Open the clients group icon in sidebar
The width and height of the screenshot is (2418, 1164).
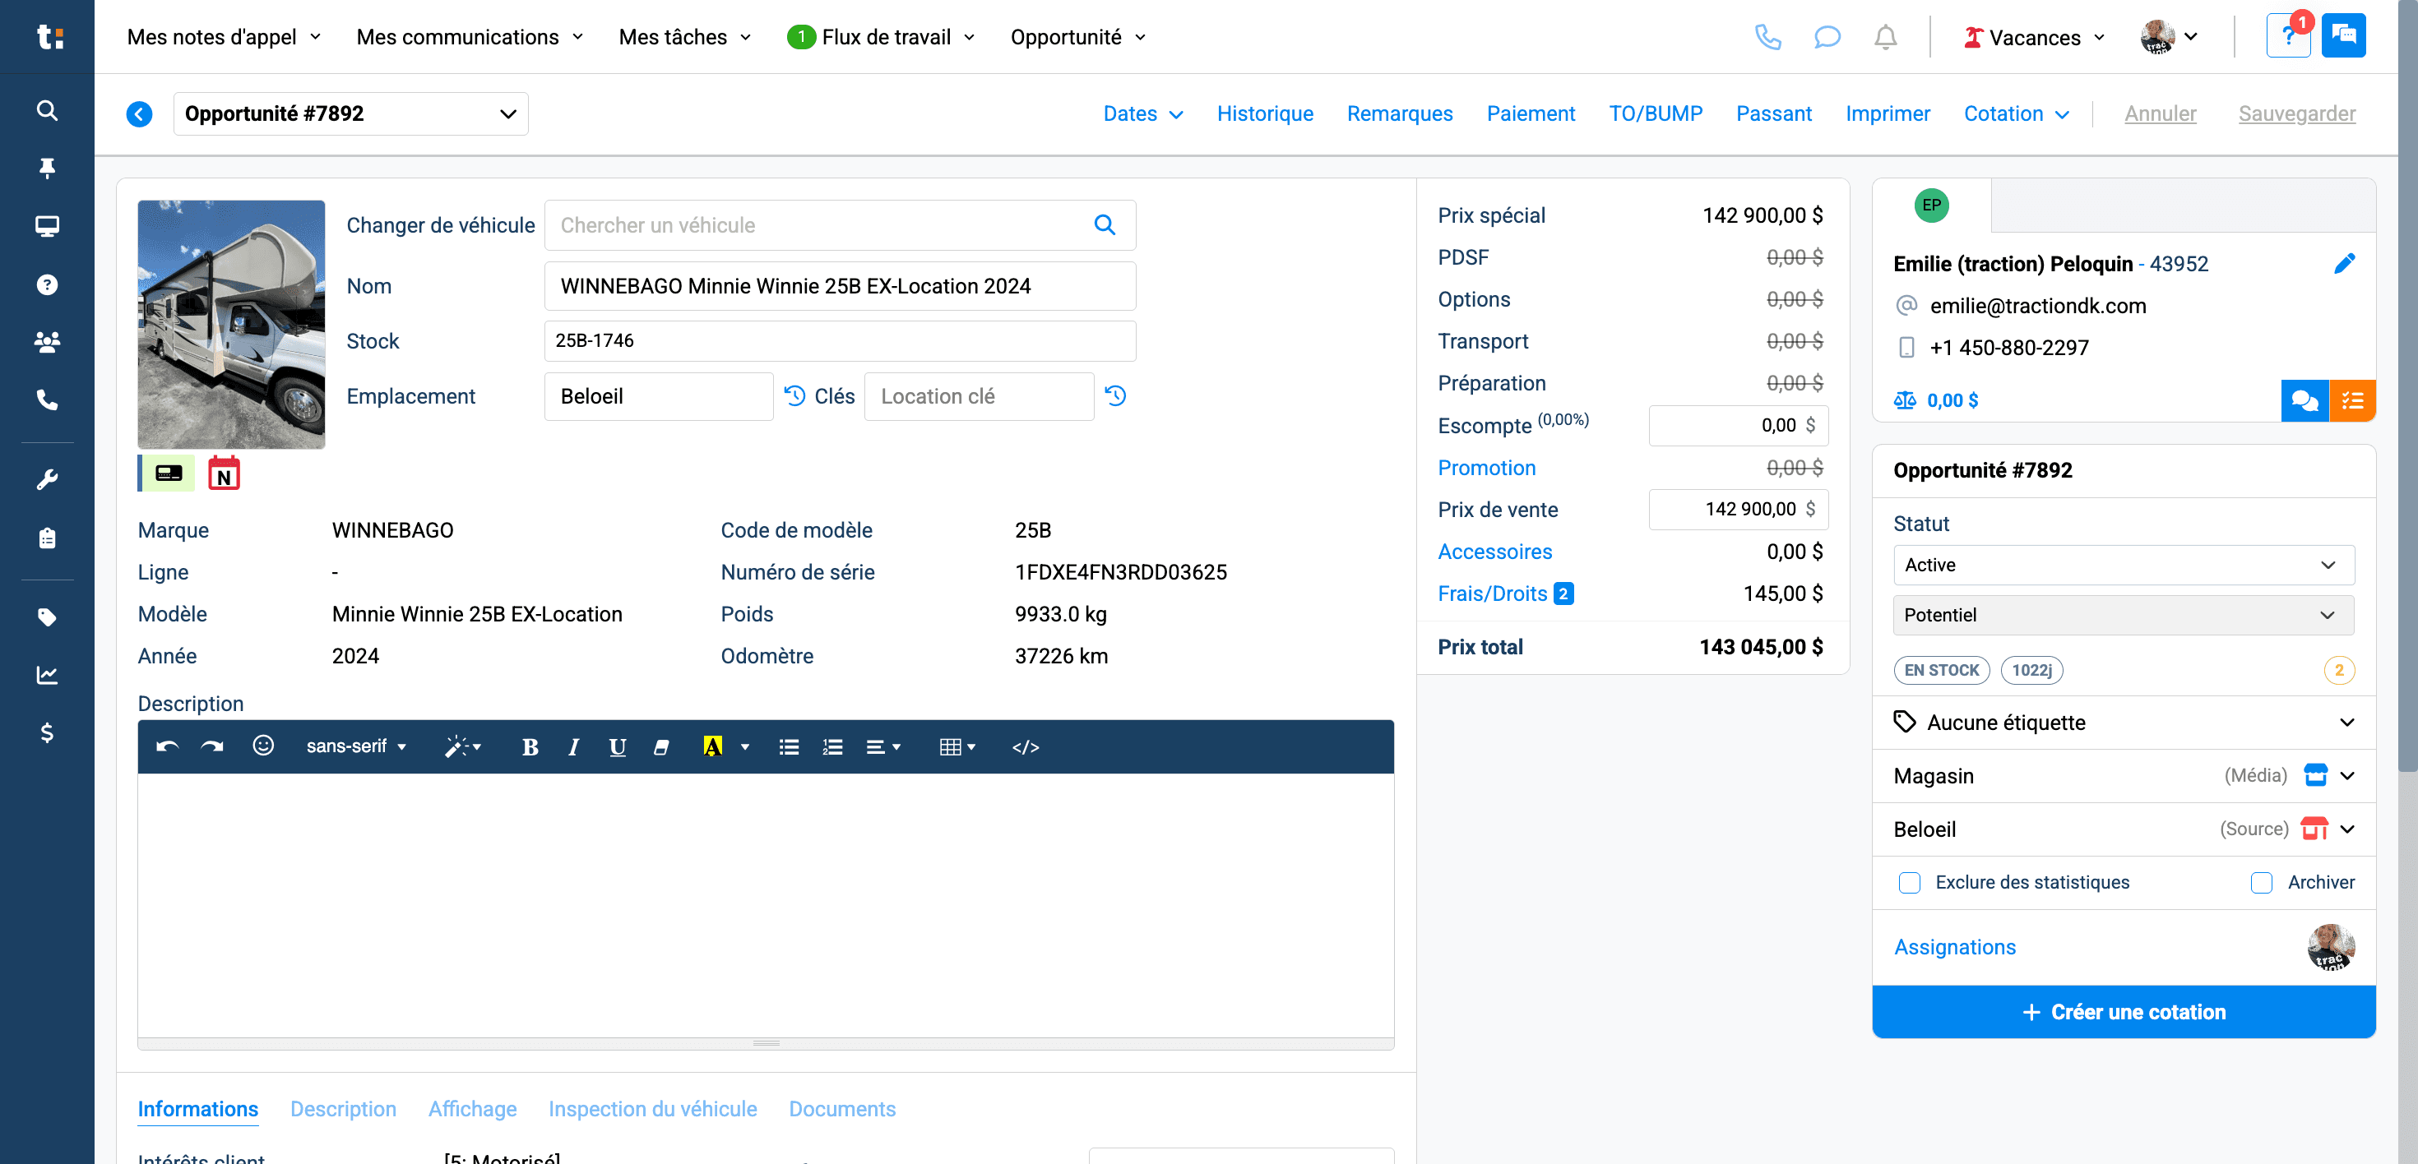[47, 341]
